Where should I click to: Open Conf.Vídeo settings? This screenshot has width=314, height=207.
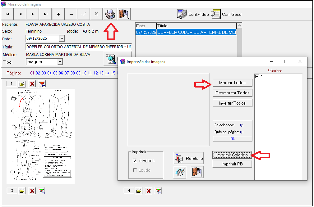[193, 14]
